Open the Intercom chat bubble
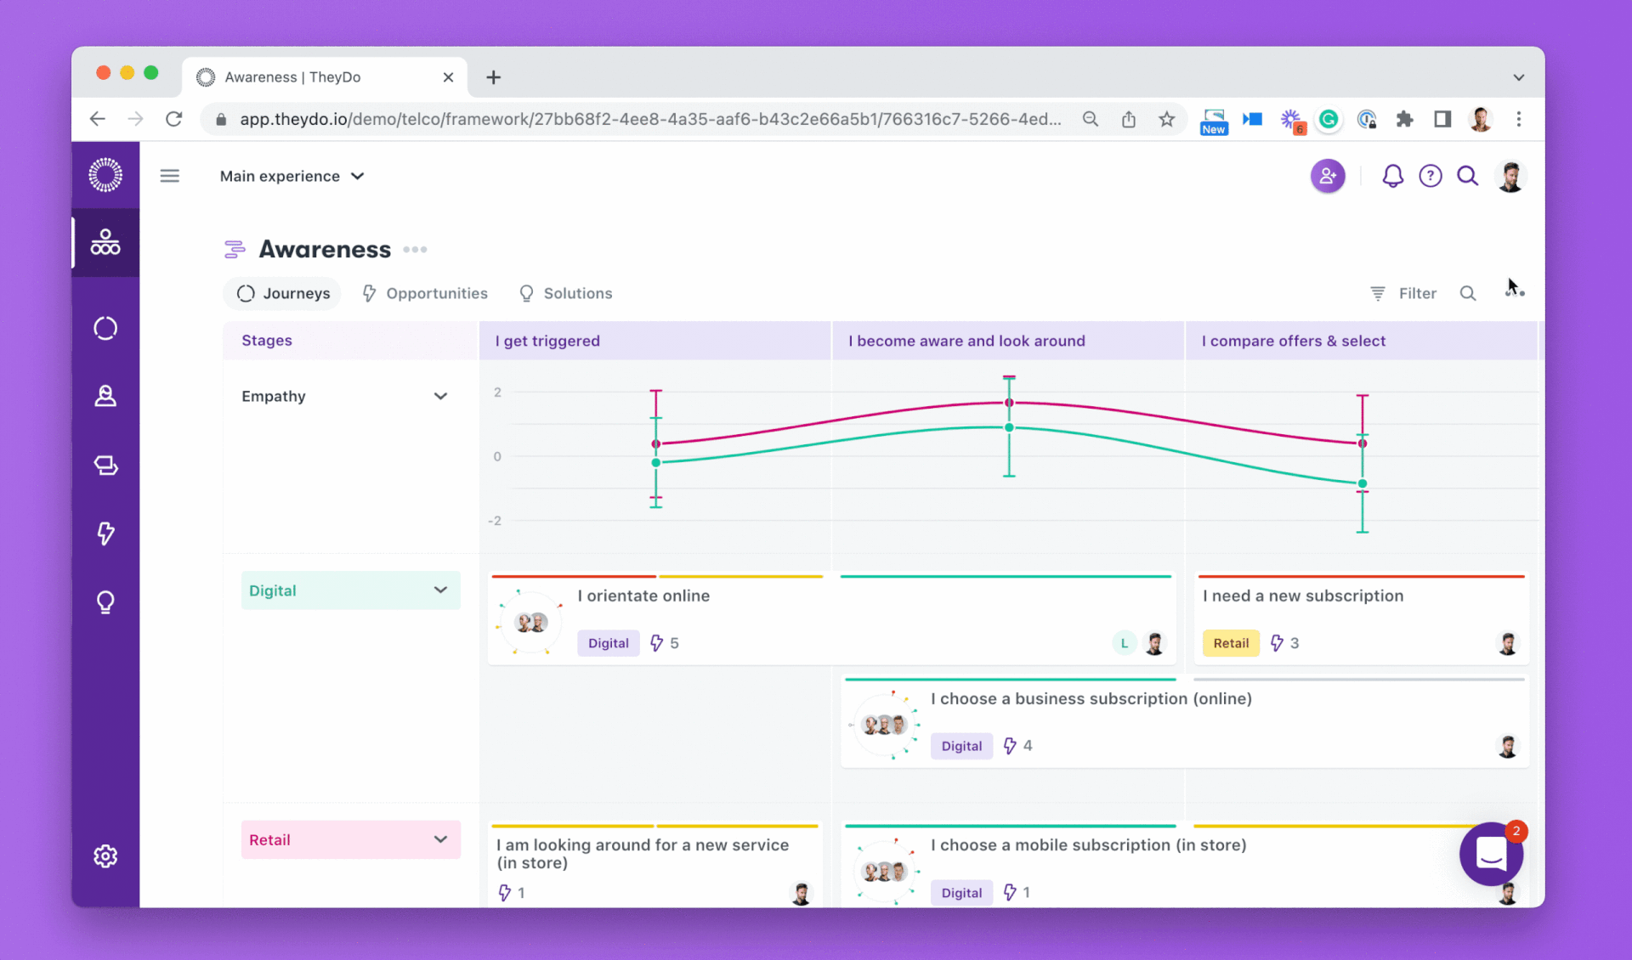 (1492, 854)
